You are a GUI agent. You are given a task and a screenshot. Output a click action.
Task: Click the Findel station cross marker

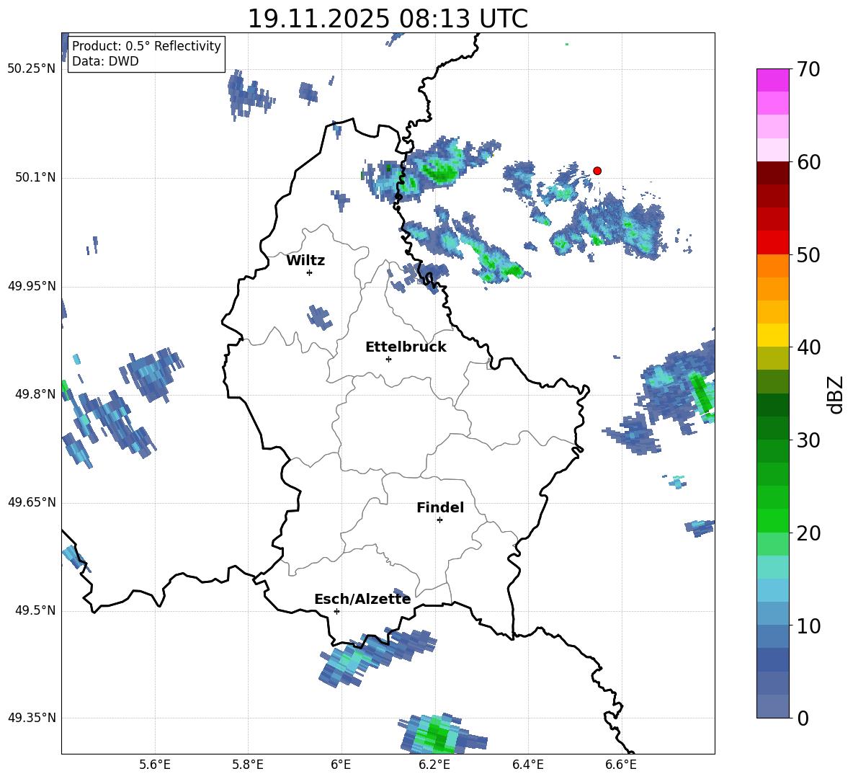click(x=439, y=520)
